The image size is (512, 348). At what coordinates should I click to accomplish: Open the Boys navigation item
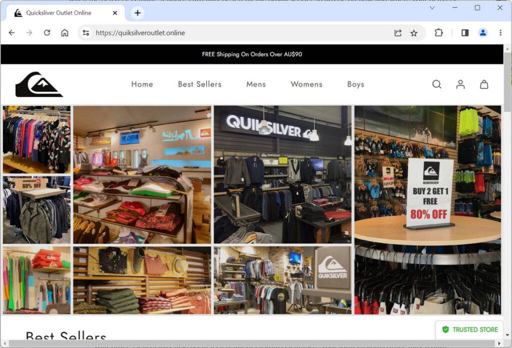(355, 84)
